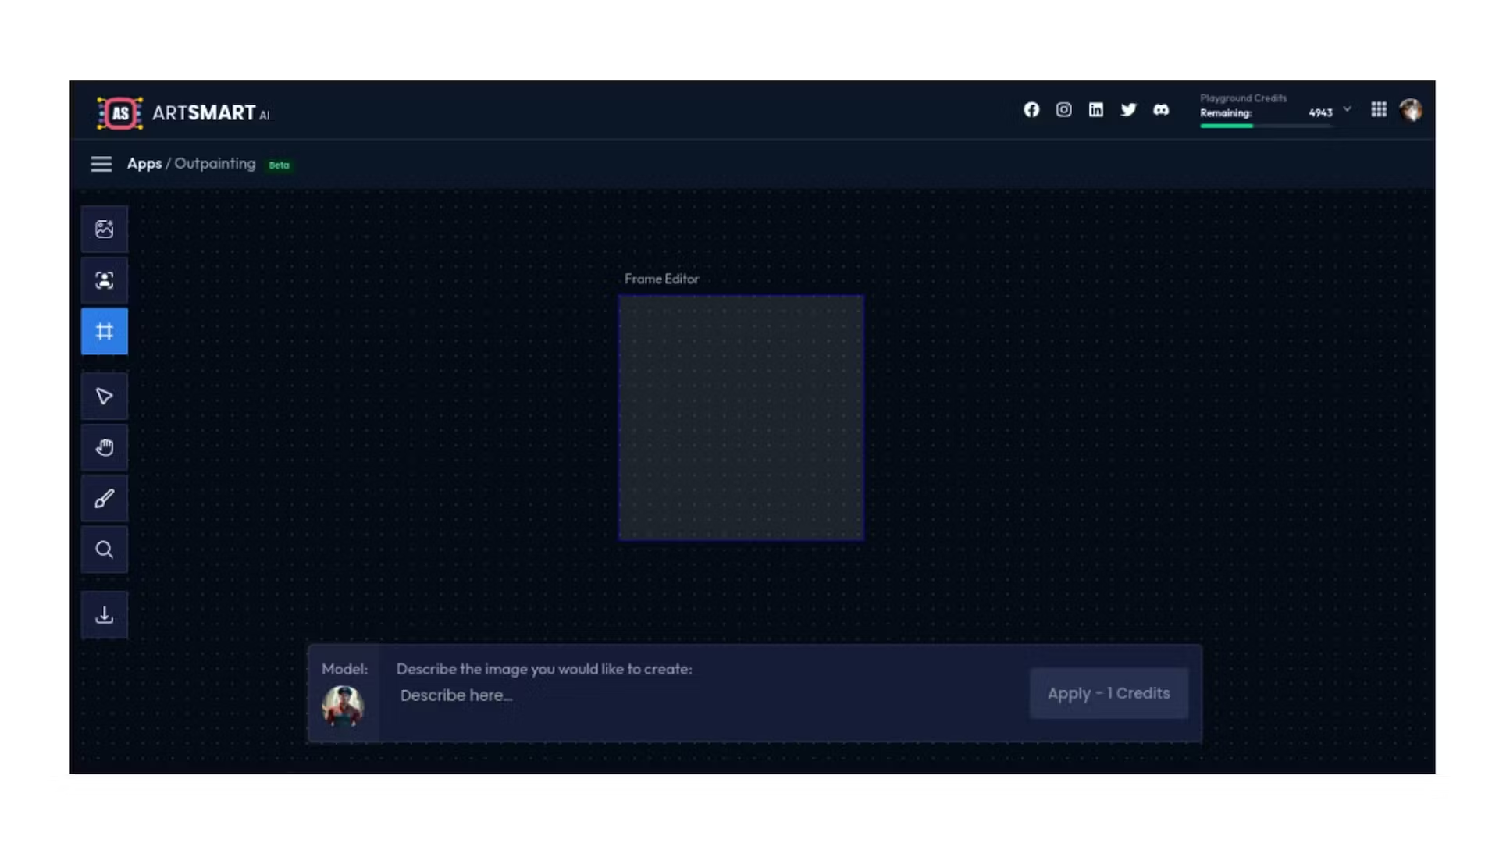Activate the Frame tool in the sidebar

click(x=105, y=331)
